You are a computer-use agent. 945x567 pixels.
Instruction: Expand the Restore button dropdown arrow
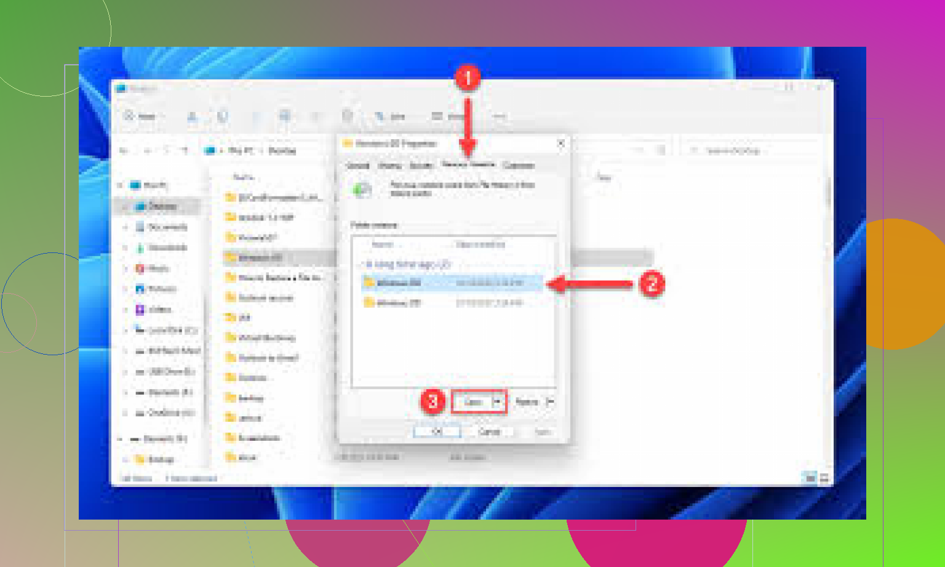point(550,402)
